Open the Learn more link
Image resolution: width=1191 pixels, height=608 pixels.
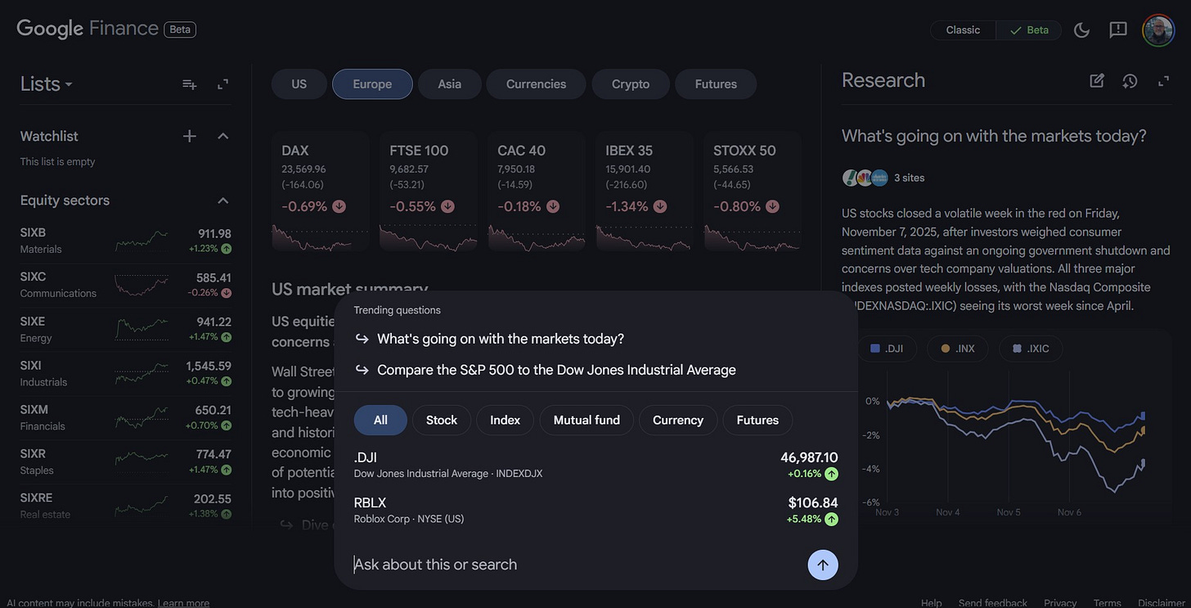click(x=183, y=603)
